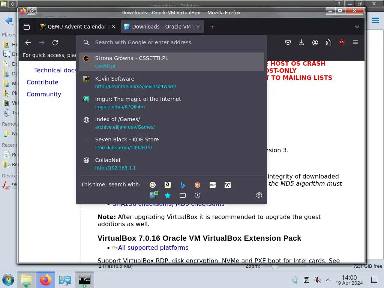Open Pocket save icon in toolbar
The image size is (384, 288).
[x=288, y=43]
